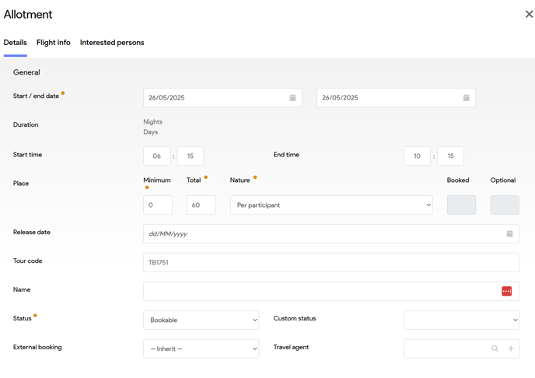Expand the External booking Inherit dropdown
This screenshot has height=378, width=535.
(201, 348)
